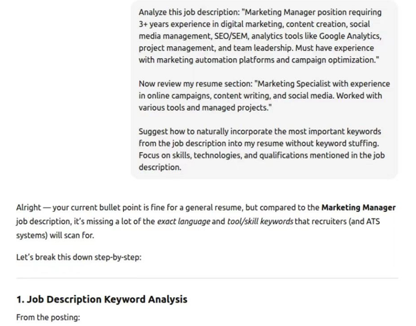Click the bold 'Marketing Manager' text in reply
416x326 pixels.
click(x=358, y=207)
